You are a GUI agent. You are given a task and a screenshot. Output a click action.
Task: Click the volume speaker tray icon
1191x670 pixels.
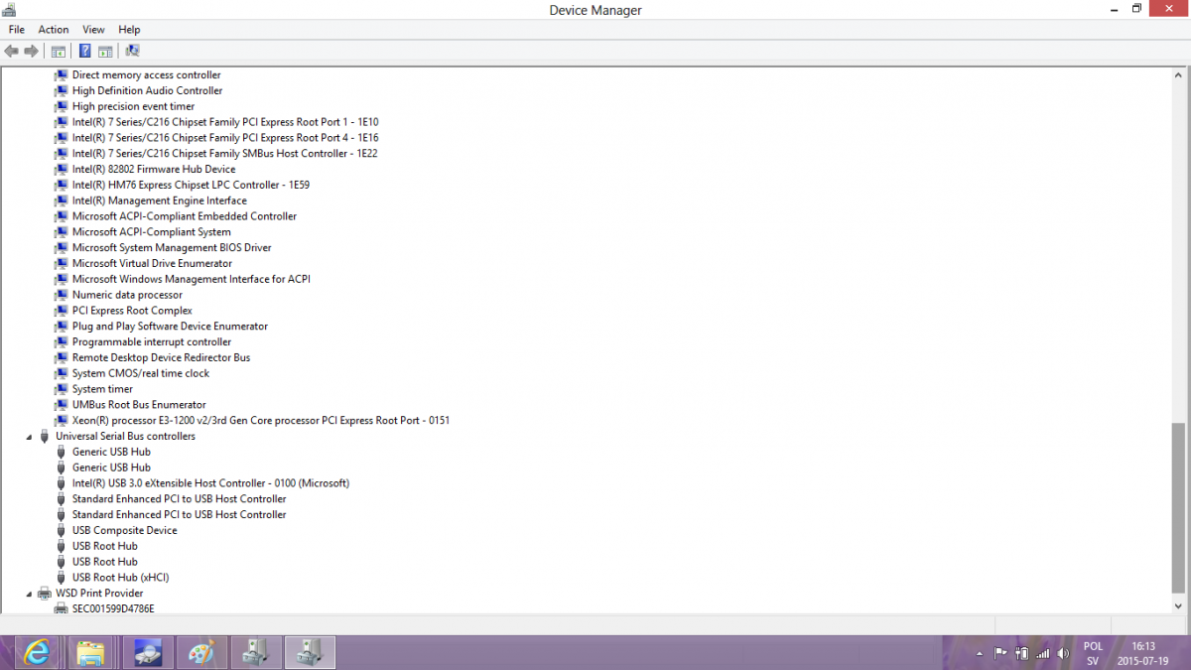tap(1063, 653)
